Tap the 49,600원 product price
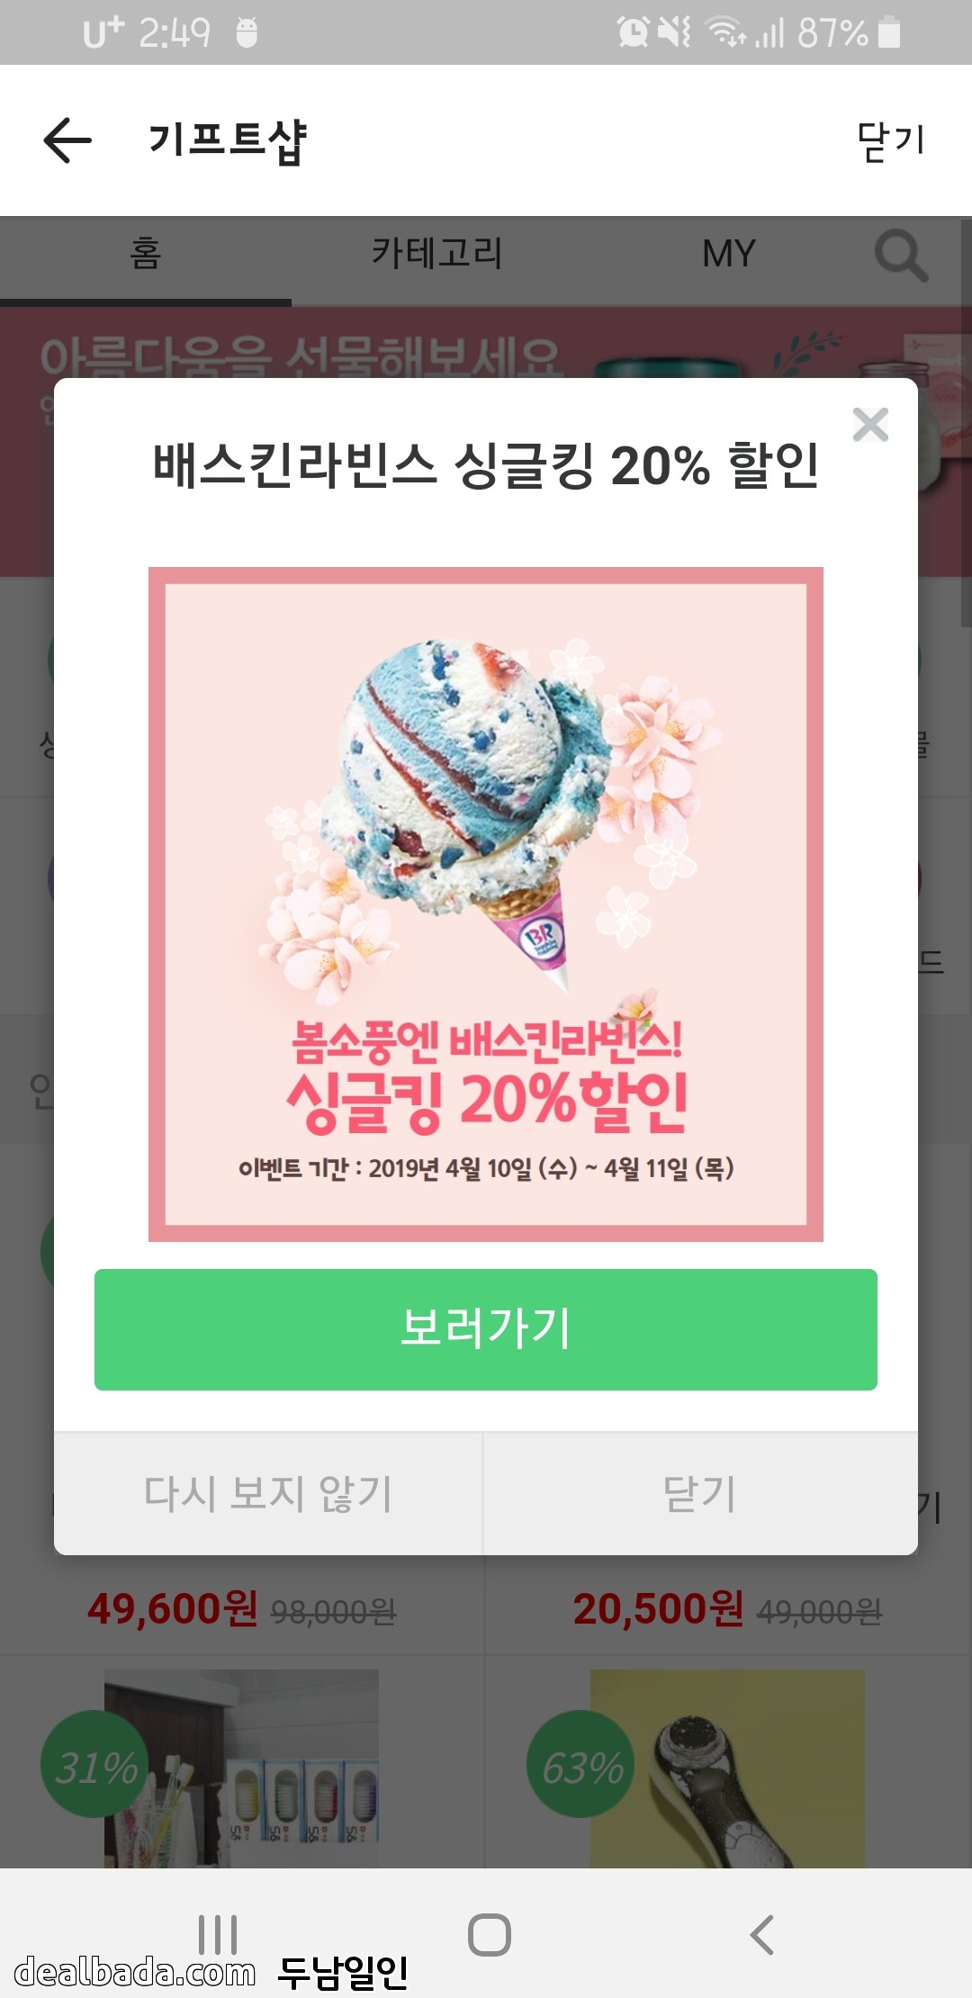Image resolution: width=972 pixels, height=1998 pixels. [173, 1609]
